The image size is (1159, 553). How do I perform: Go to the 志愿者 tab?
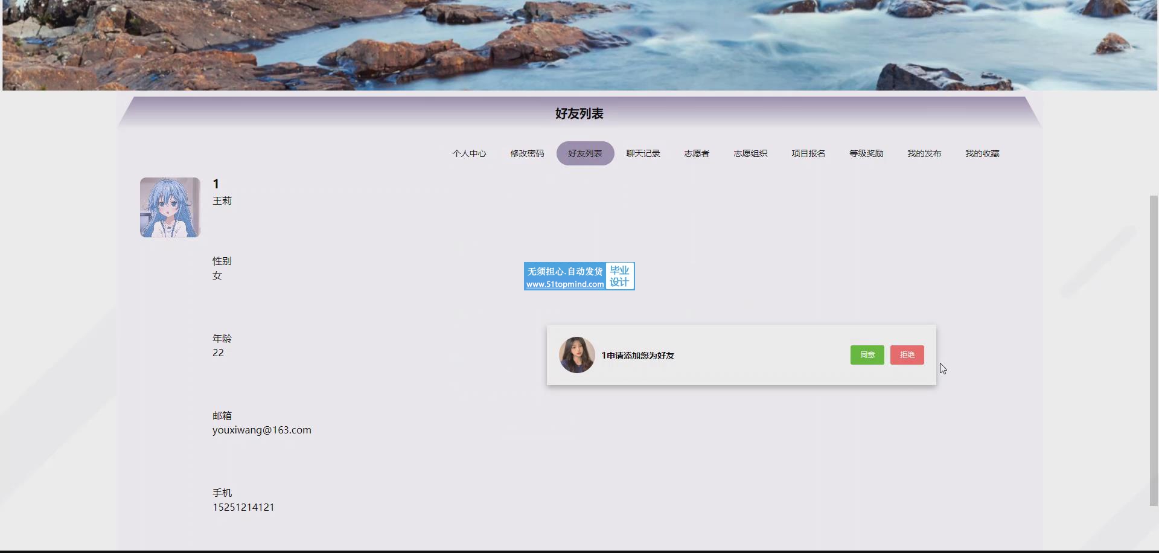point(697,153)
